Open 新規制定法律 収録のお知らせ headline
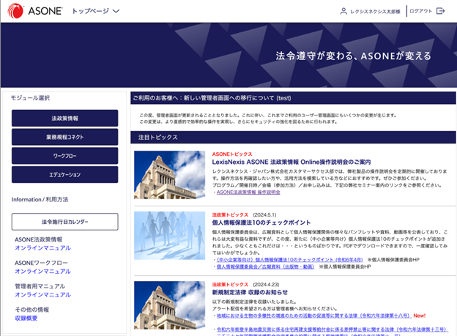Screen dimensions: 457x336 click(x=250, y=292)
